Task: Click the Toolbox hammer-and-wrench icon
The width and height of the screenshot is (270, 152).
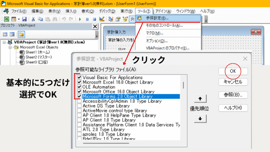Action: tap(132, 19)
